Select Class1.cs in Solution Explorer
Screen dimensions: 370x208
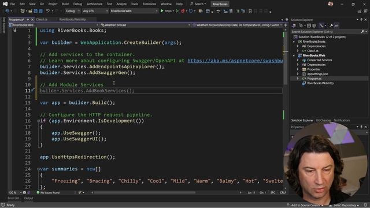coord(313,51)
